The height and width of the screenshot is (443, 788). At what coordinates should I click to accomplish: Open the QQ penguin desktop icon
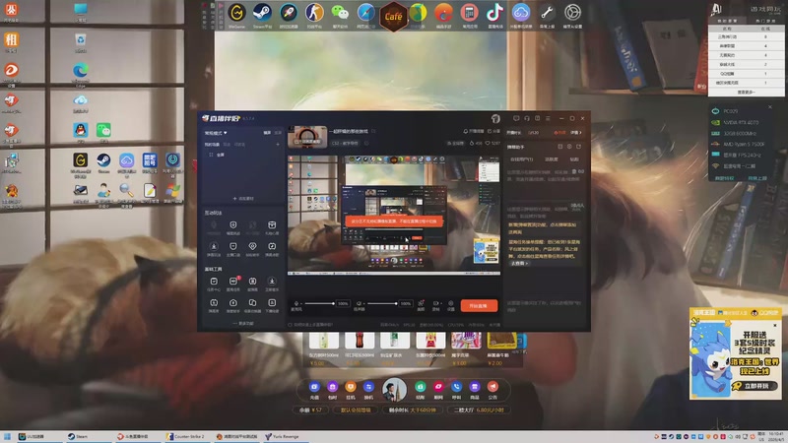[81, 130]
